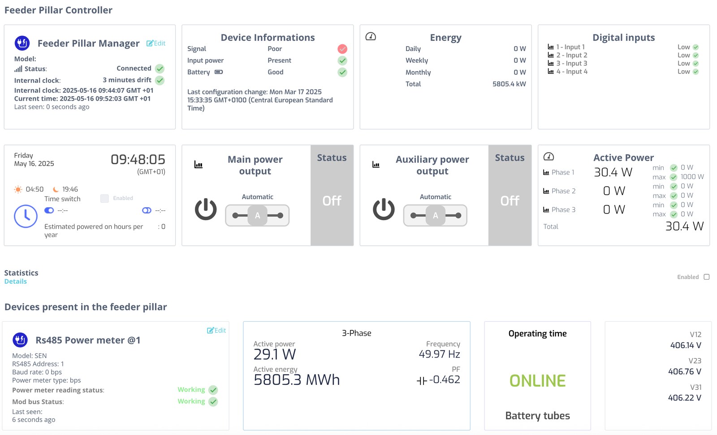Open Statistics Details link
Image resolution: width=717 pixels, height=435 pixels.
[x=16, y=281]
